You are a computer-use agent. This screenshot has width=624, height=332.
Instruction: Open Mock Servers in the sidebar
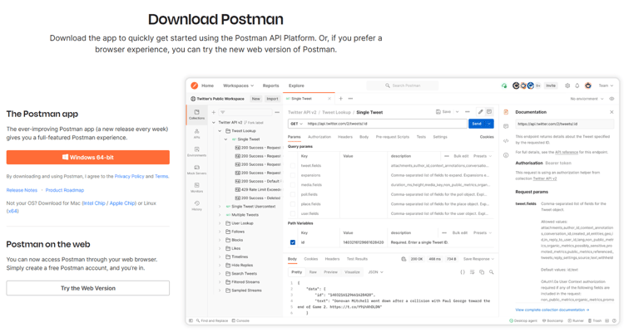click(196, 169)
